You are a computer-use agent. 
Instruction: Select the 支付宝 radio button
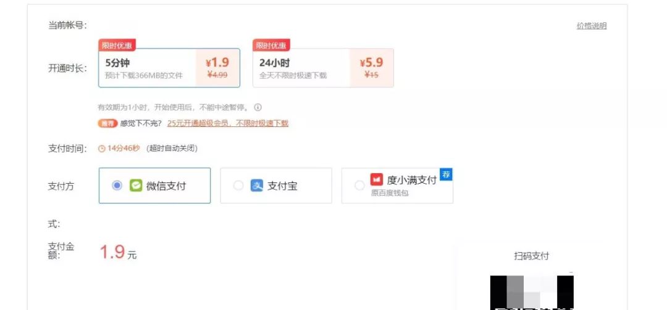point(238,186)
